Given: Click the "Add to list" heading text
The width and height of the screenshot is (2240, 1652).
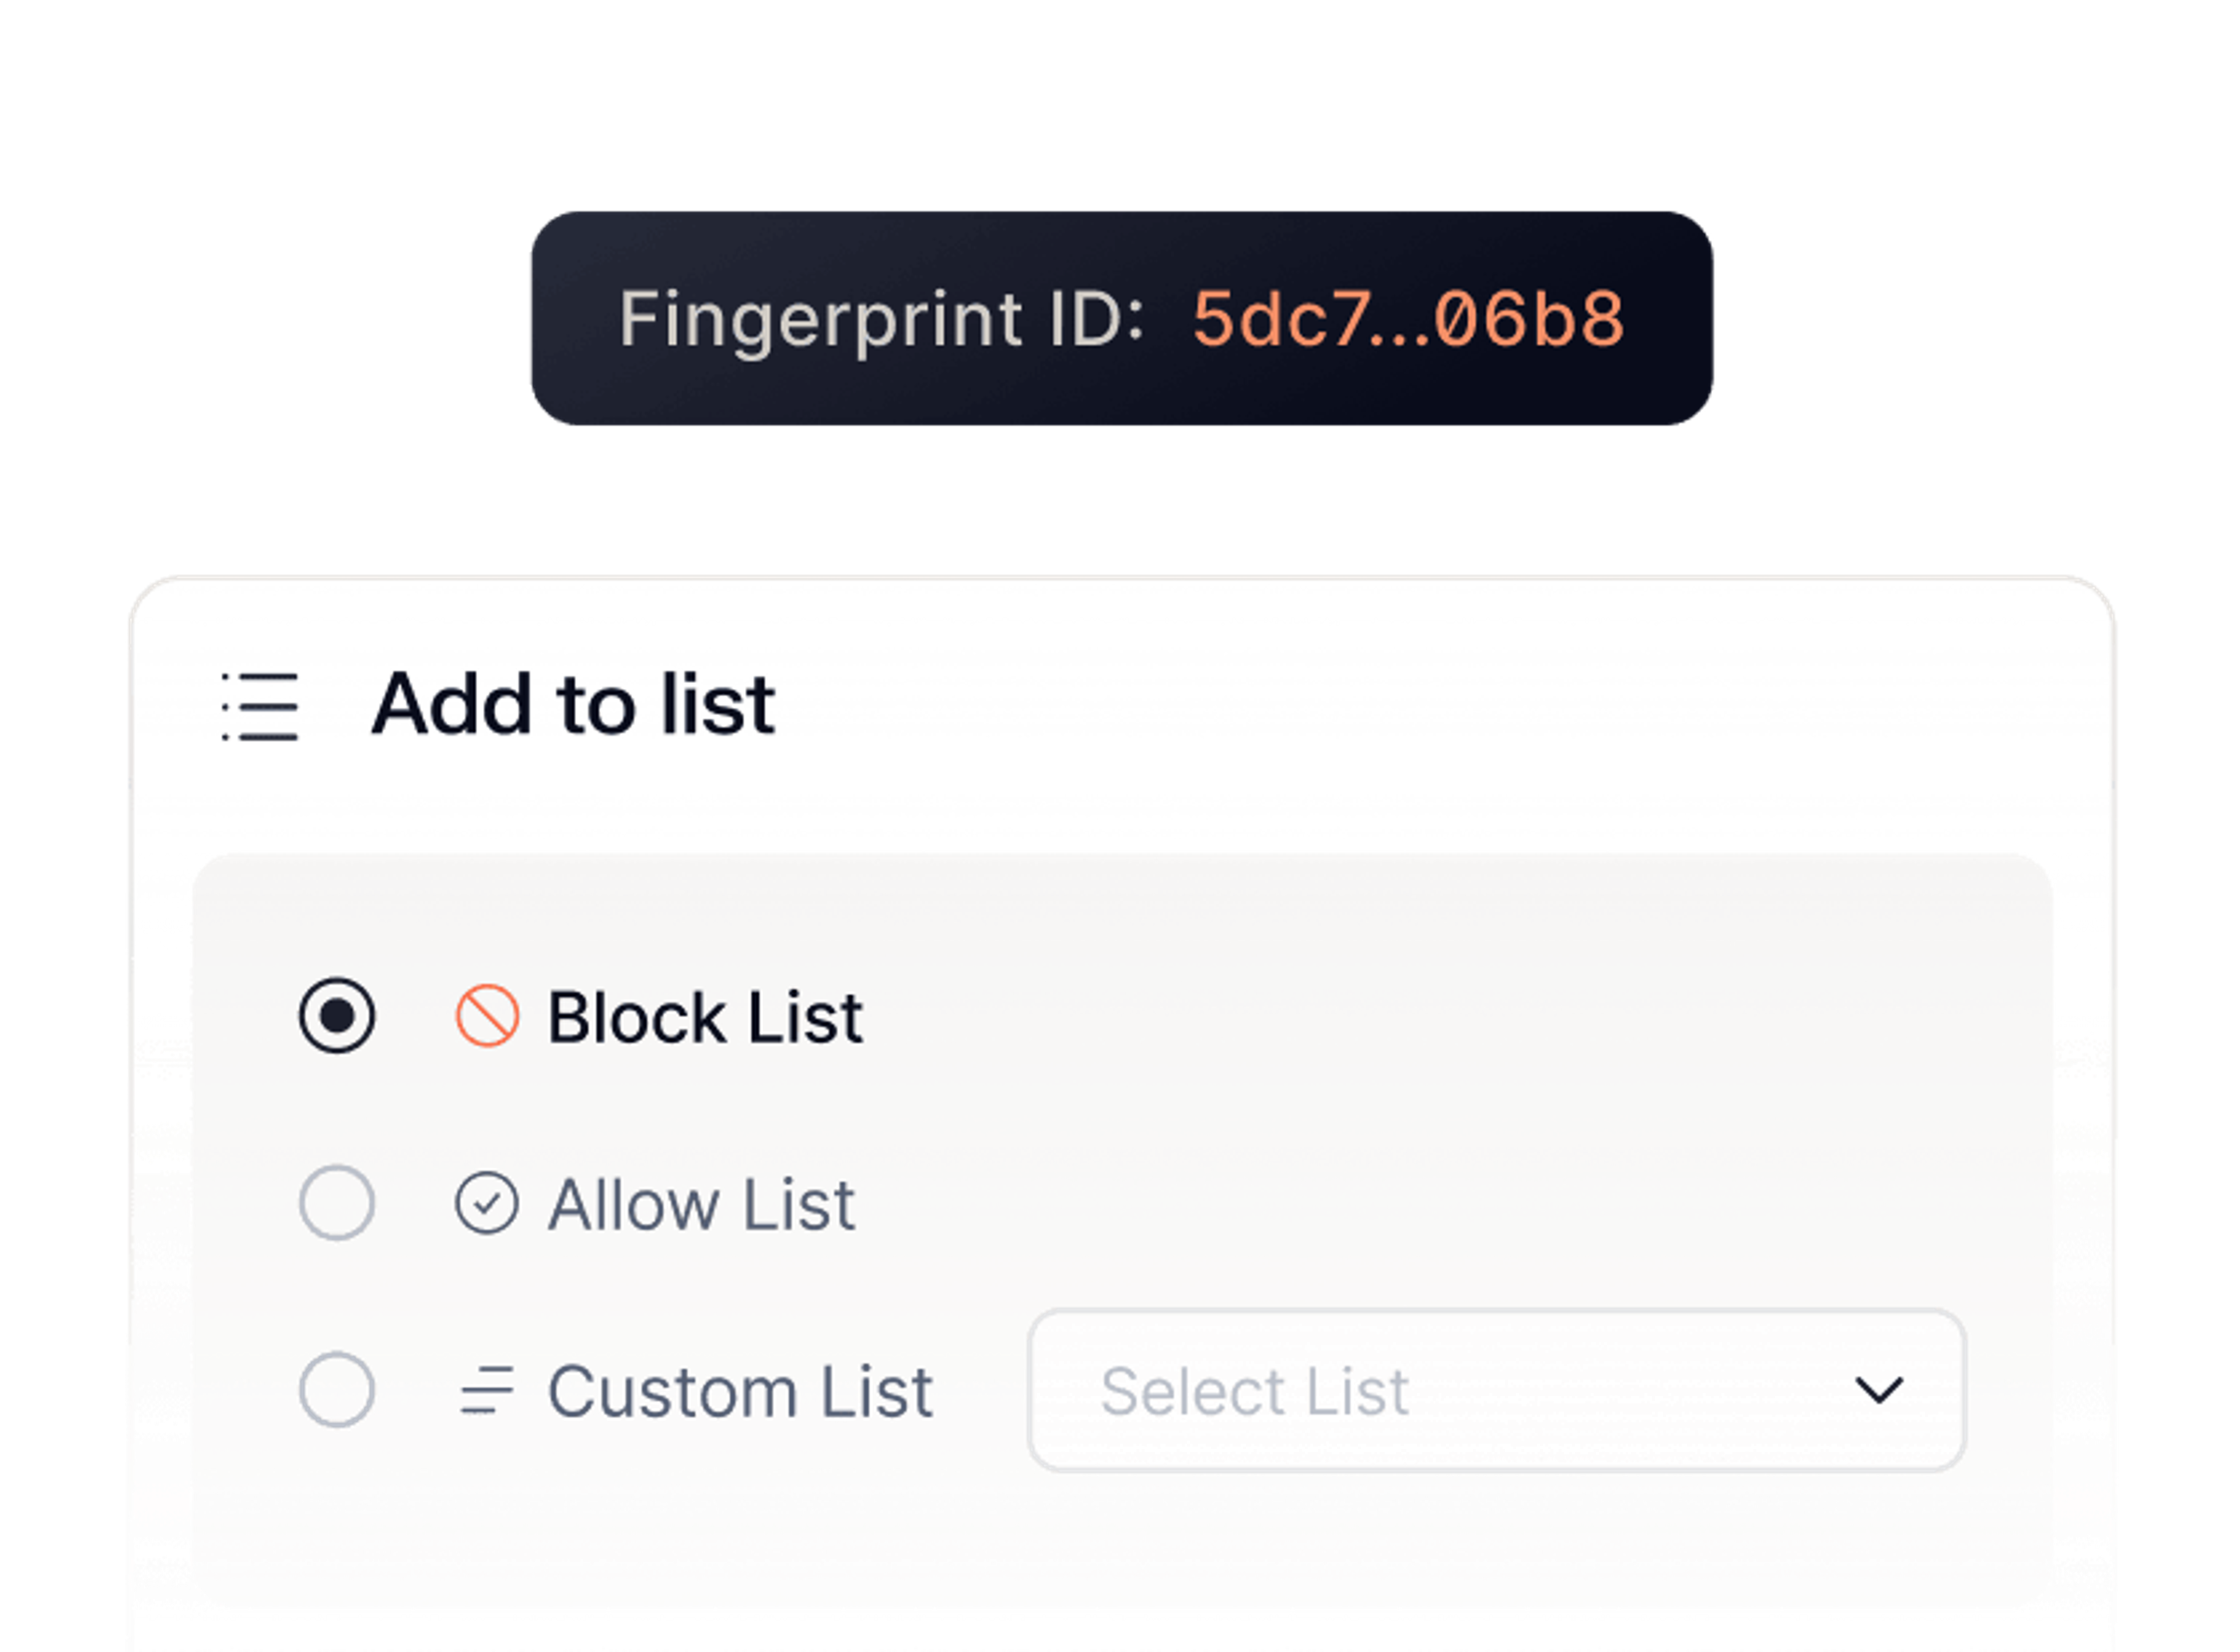Looking at the screenshot, I should (x=573, y=705).
